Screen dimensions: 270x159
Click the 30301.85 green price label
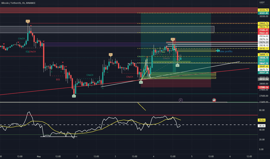[263, 13]
